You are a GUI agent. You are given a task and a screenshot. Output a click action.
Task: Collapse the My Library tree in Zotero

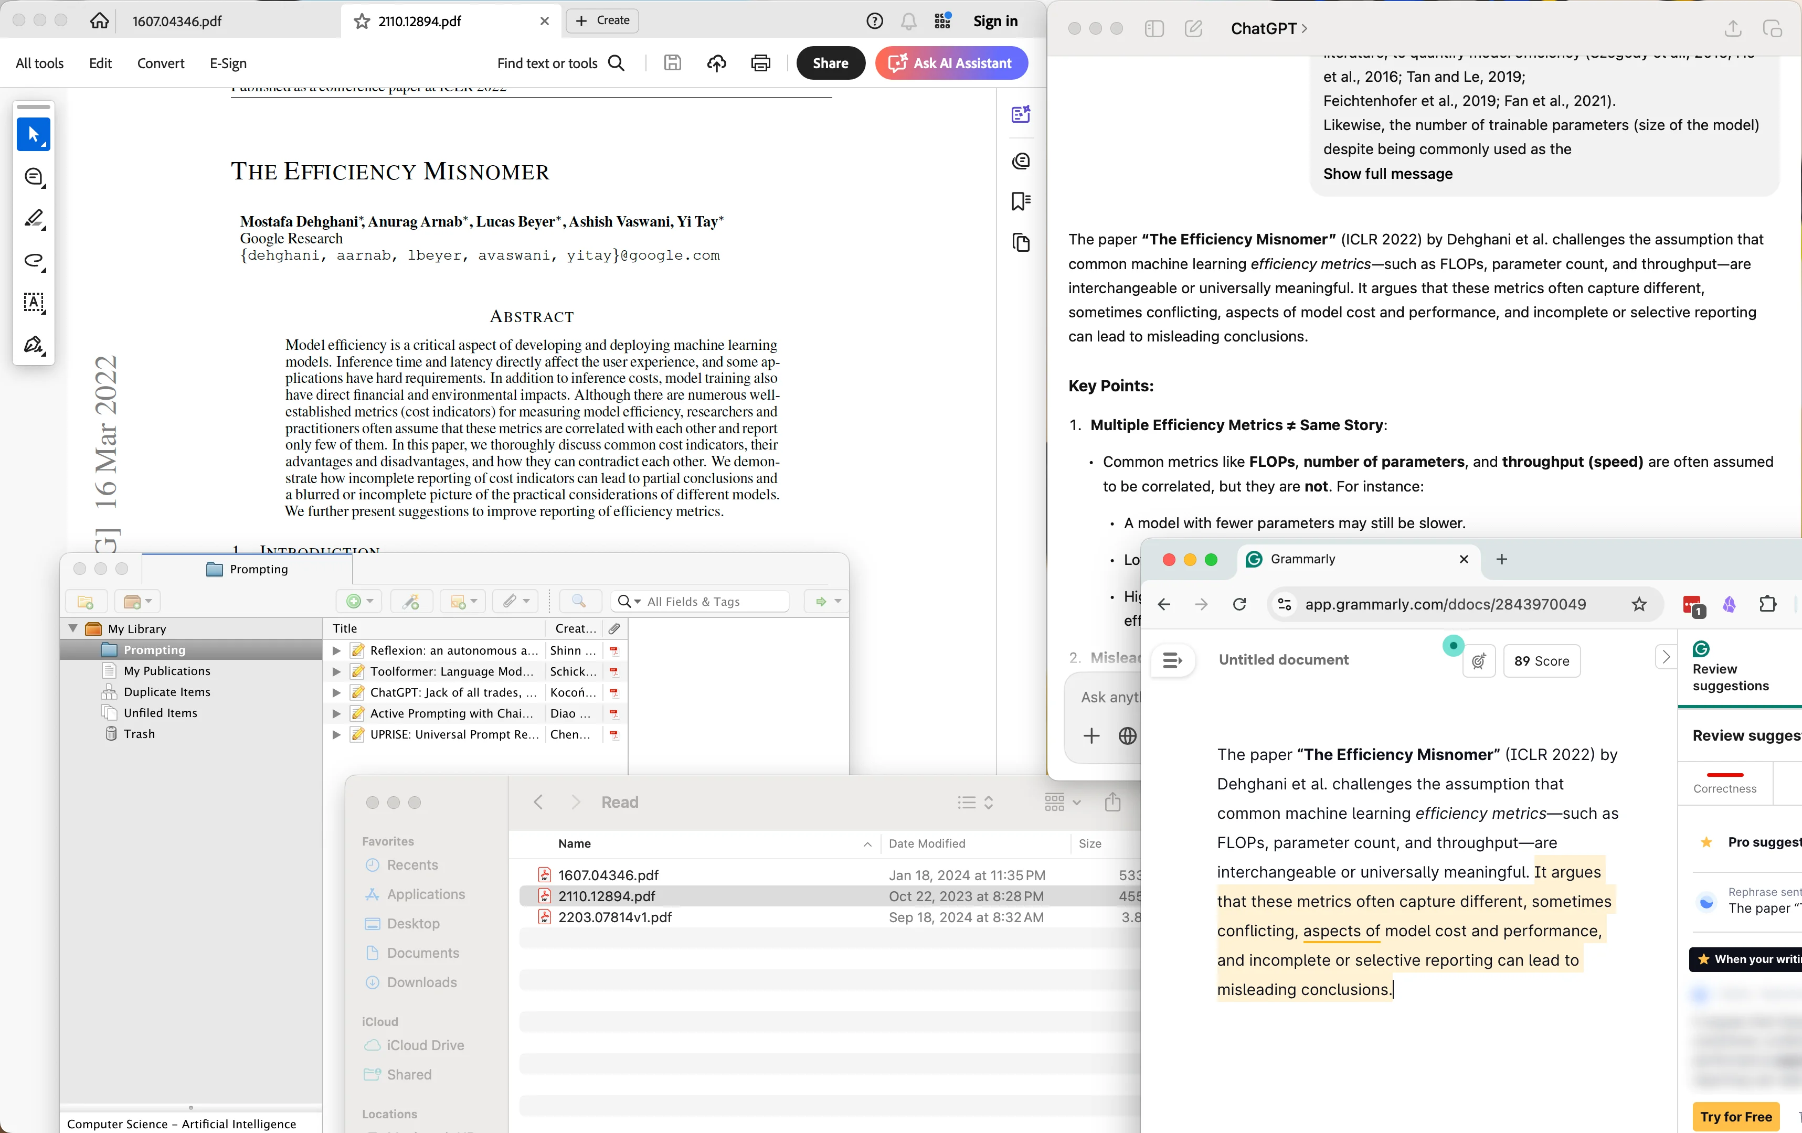(x=73, y=628)
